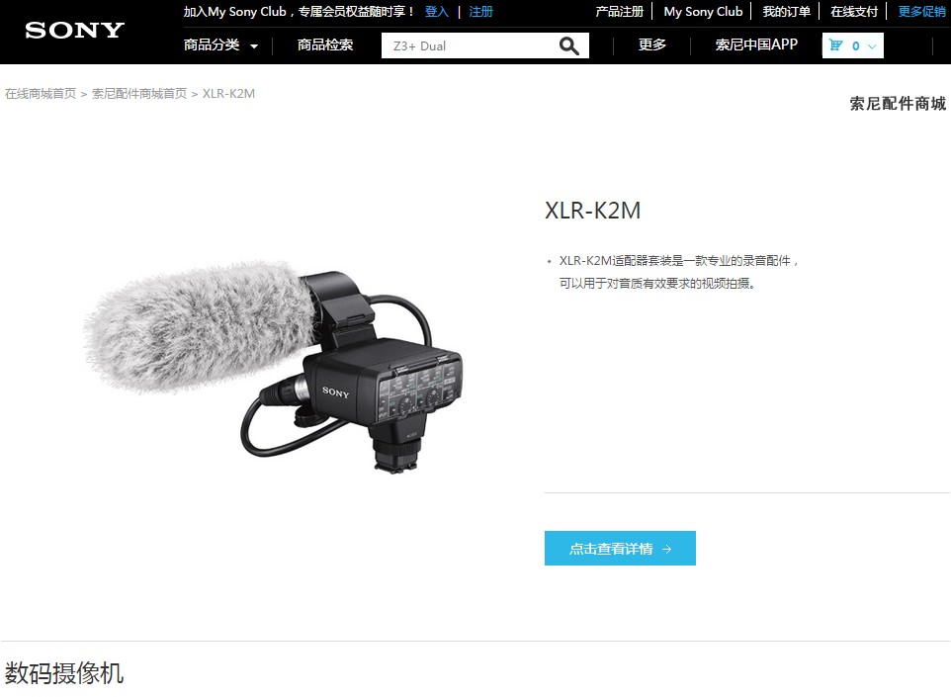Open My Sony Club top link
951x697 pixels.
703,12
